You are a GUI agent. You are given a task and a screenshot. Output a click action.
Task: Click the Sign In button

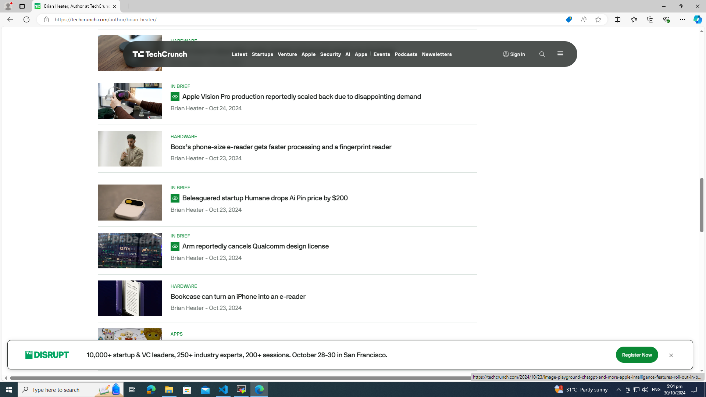(x=514, y=54)
